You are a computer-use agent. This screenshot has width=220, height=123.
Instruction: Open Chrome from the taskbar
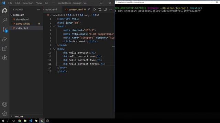pos(20,121)
